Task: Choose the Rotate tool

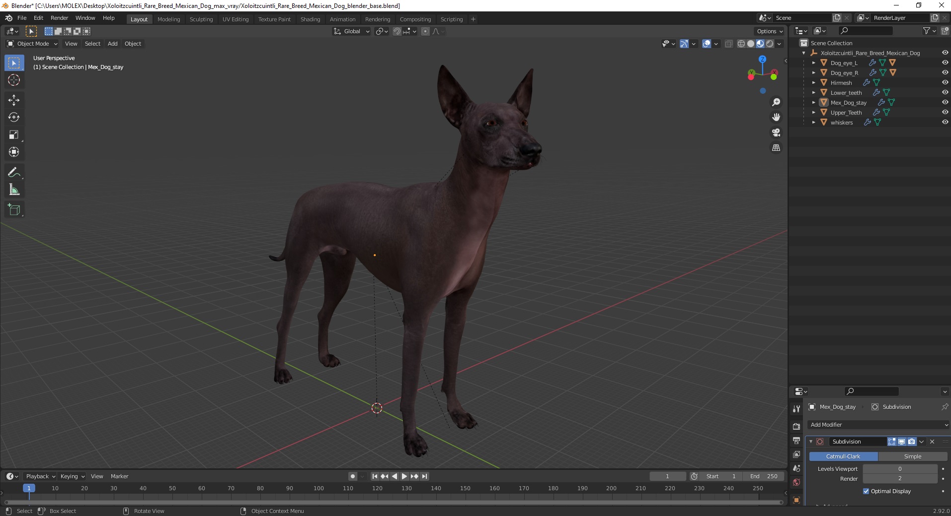Action: [x=14, y=118]
